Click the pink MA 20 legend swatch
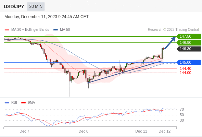The height and width of the screenshot is (137, 202). pyautogui.click(x=7, y=30)
